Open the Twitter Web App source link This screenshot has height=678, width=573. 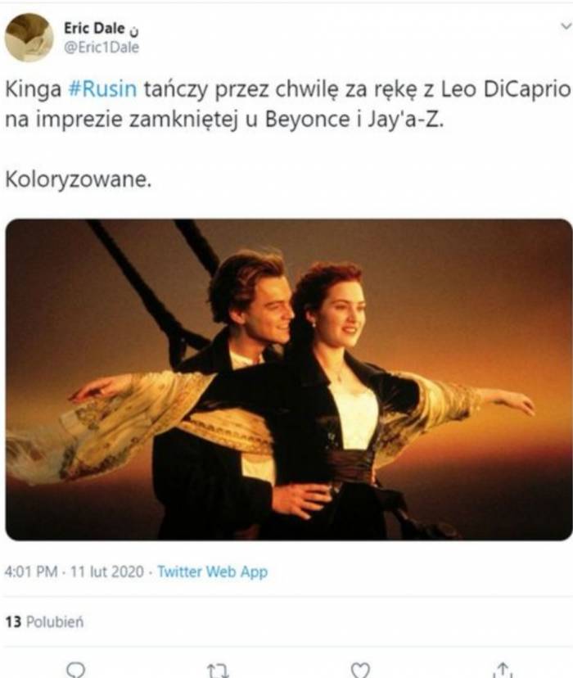212,572
